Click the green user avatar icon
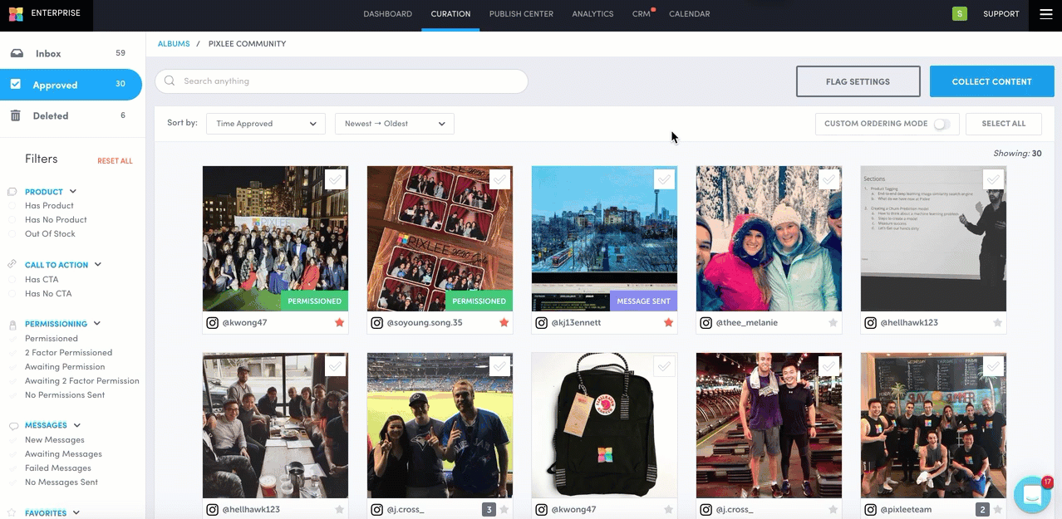The height and width of the screenshot is (519, 1062). pos(960,14)
